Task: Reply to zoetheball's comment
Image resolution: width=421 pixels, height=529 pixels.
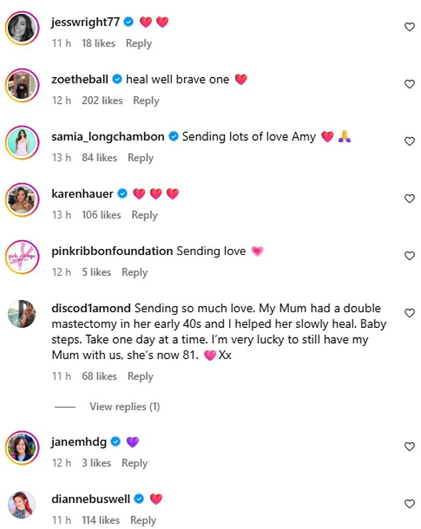Action: (146, 100)
